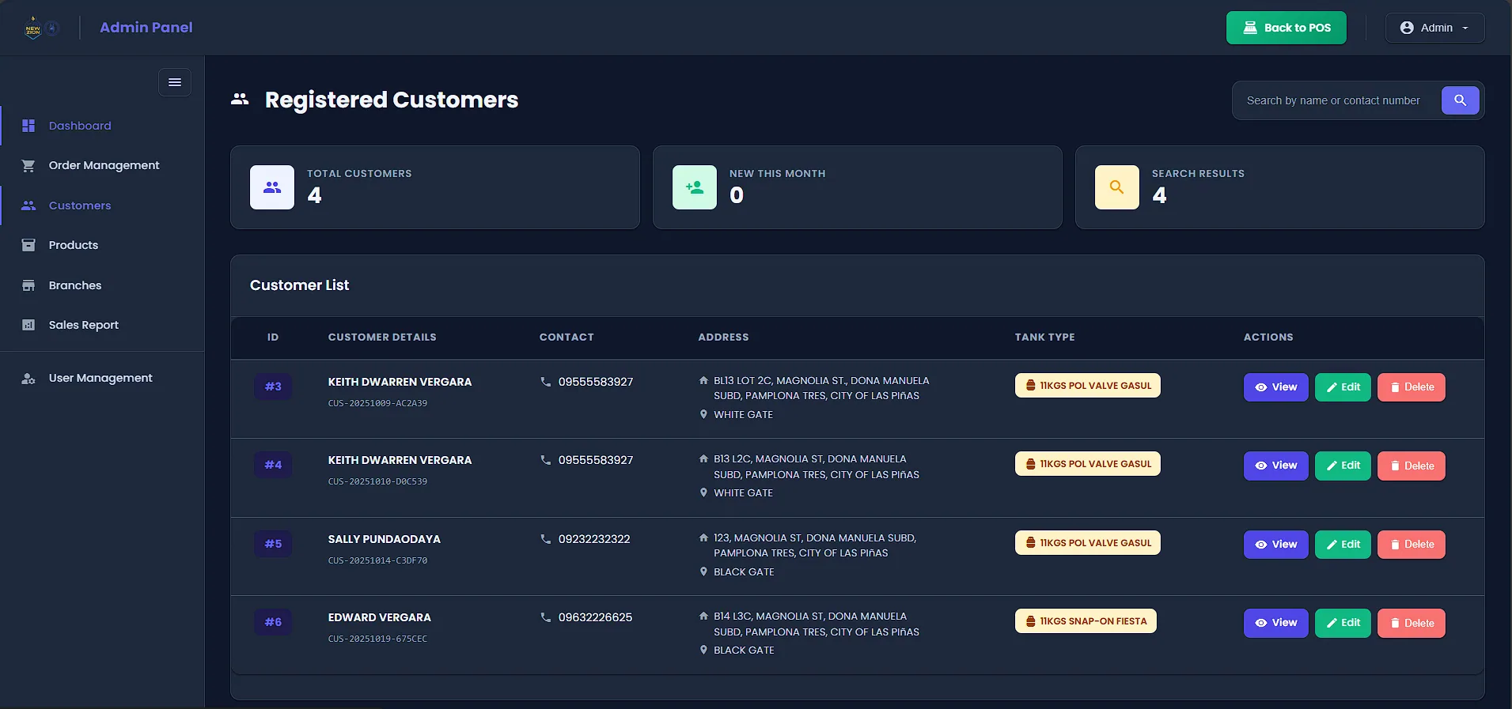1512x709 pixels.
Task: Click the Customer List heading
Action: coord(299,285)
